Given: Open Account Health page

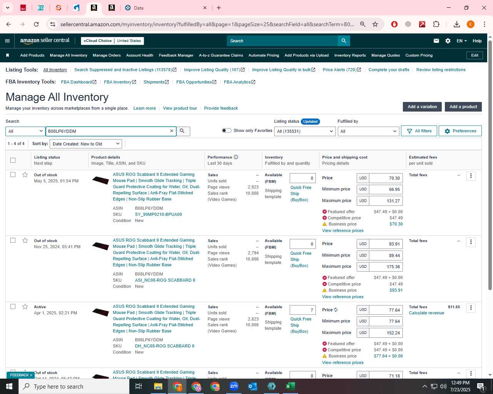Looking at the screenshot, I should tap(140, 55).
